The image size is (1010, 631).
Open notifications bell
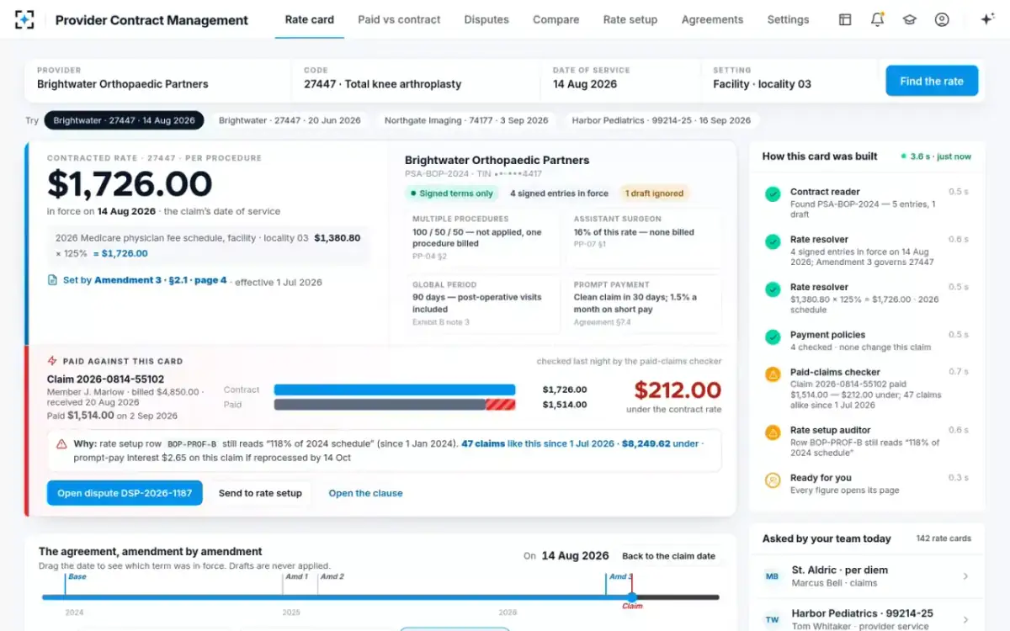[877, 19]
